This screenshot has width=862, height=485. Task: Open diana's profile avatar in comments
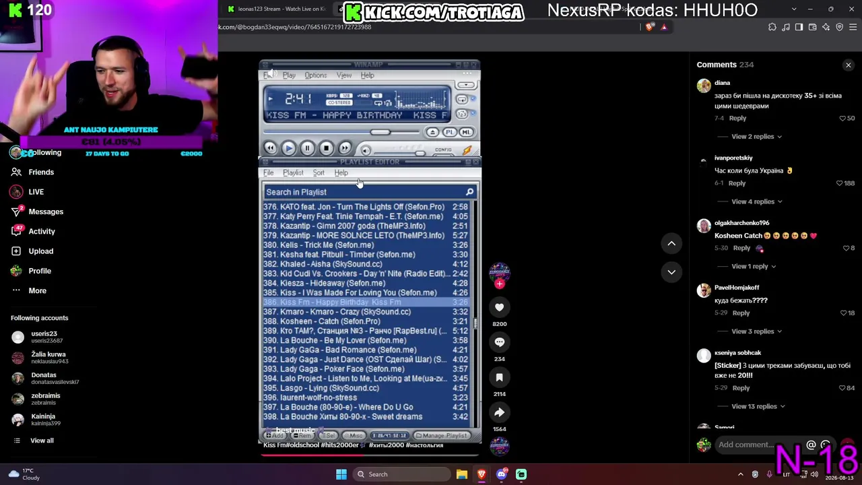coord(704,86)
